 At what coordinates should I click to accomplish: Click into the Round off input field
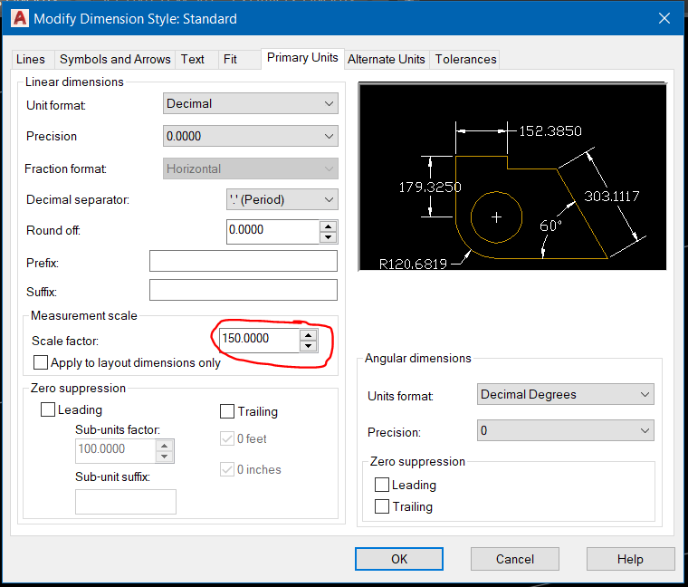(x=272, y=232)
